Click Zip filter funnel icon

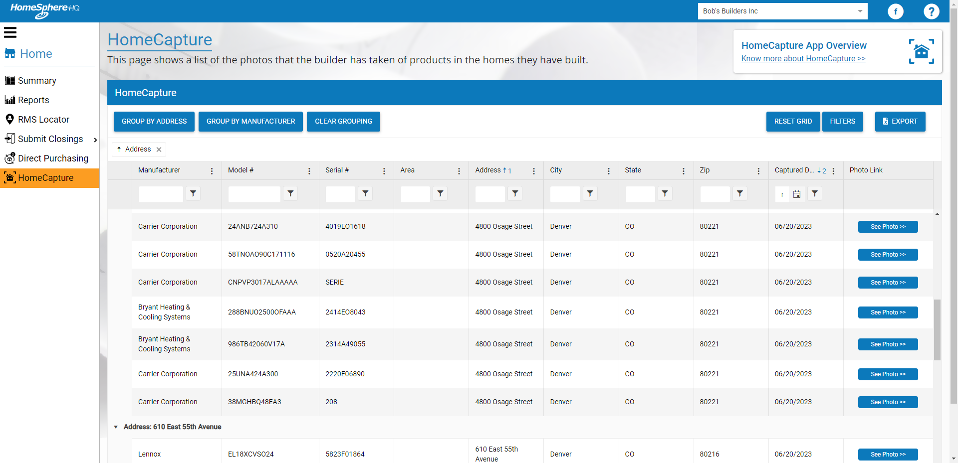coord(740,193)
